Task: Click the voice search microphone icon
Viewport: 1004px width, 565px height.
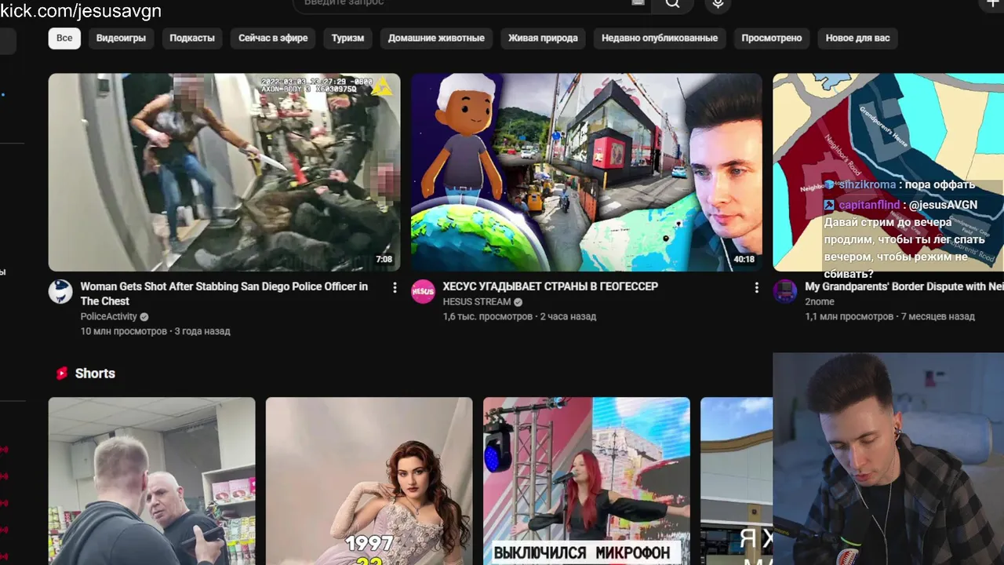Action: (x=717, y=4)
